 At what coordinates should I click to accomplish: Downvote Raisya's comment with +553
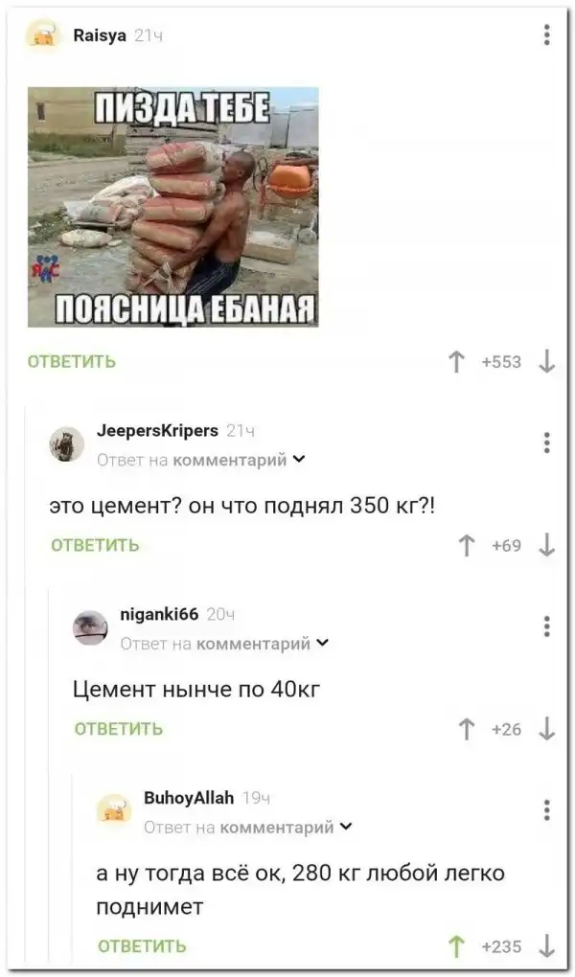point(546,361)
